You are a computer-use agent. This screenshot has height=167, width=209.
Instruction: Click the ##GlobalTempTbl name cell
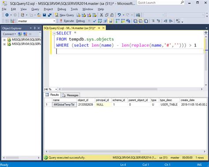tap(64, 105)
